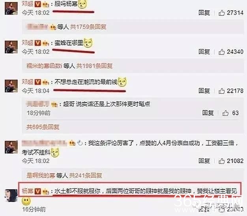Expand 共241条回复 thread

click(86, 175)
